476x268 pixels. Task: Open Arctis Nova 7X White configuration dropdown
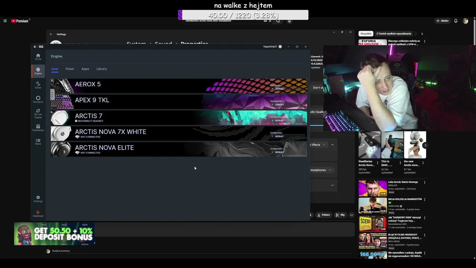(x=287, y=136)
